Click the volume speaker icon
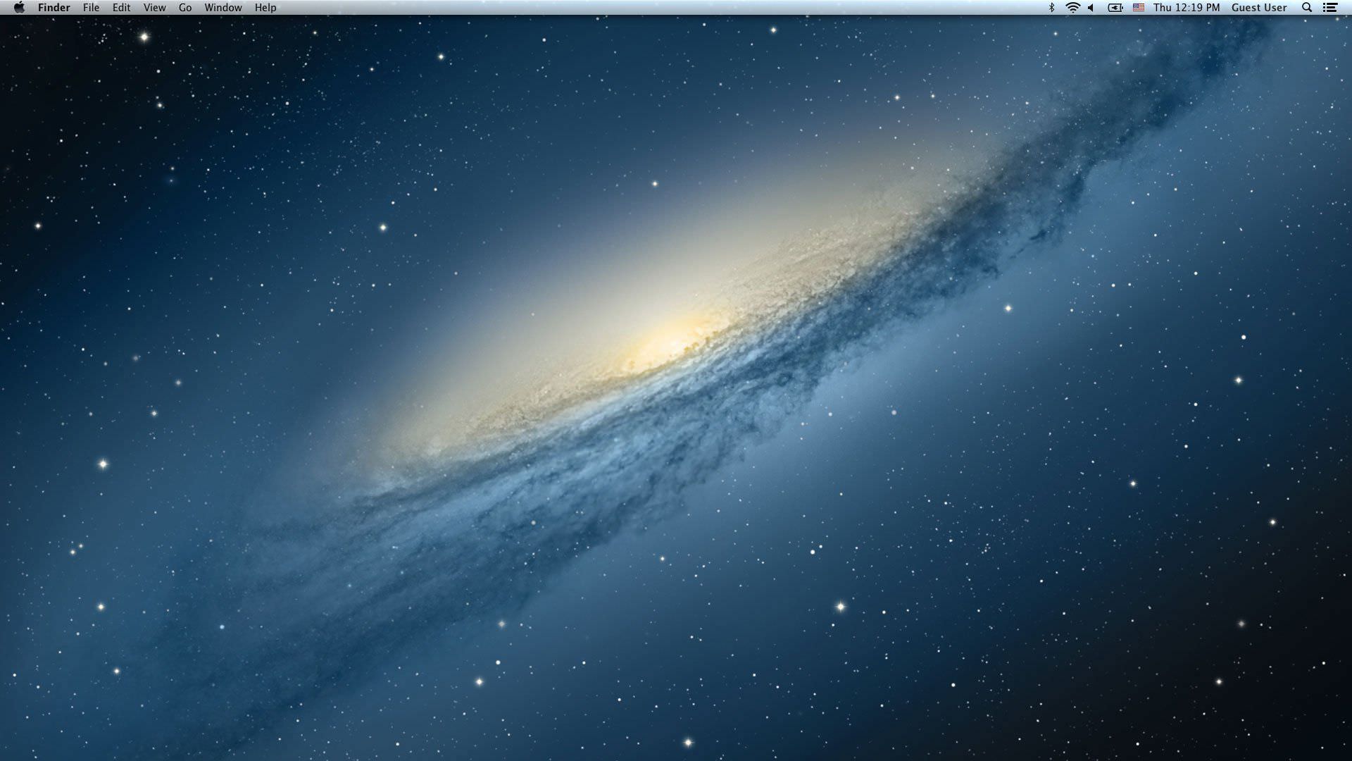 point(1091,8)
